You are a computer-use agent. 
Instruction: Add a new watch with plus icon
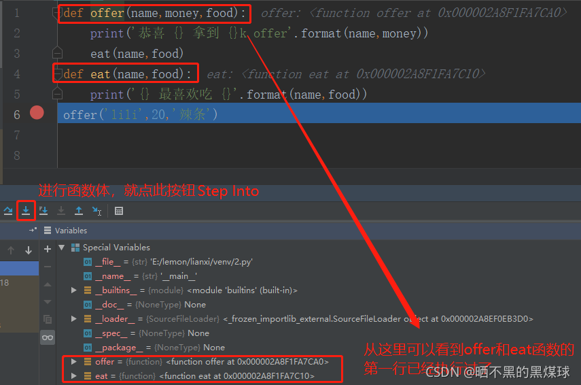tap(48, 250)
